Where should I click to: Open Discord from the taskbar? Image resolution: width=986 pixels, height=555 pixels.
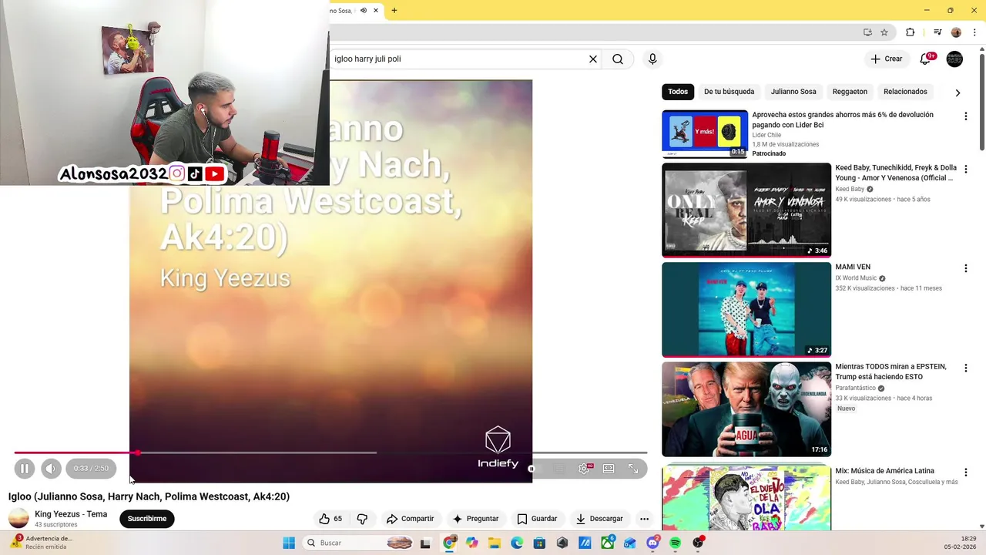pos(652,543)
